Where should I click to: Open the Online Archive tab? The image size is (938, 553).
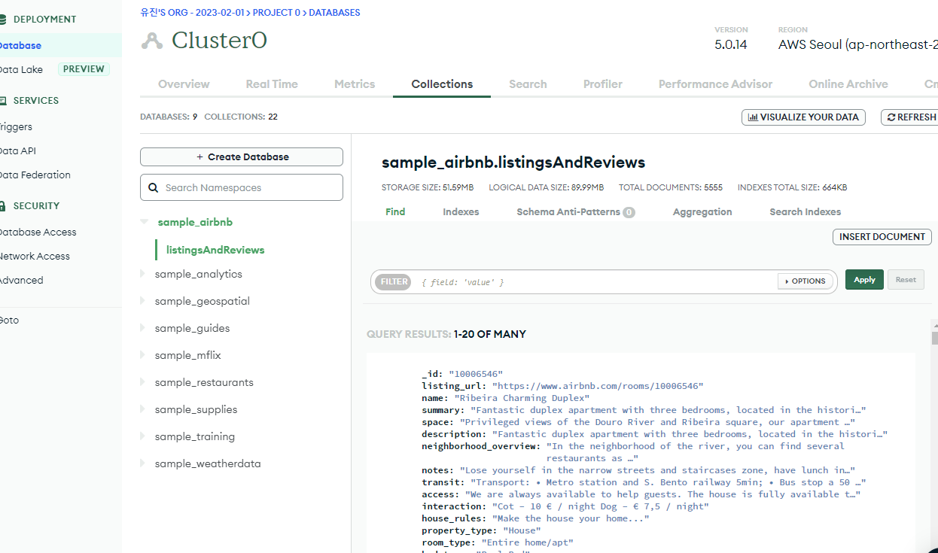(848, 84)
